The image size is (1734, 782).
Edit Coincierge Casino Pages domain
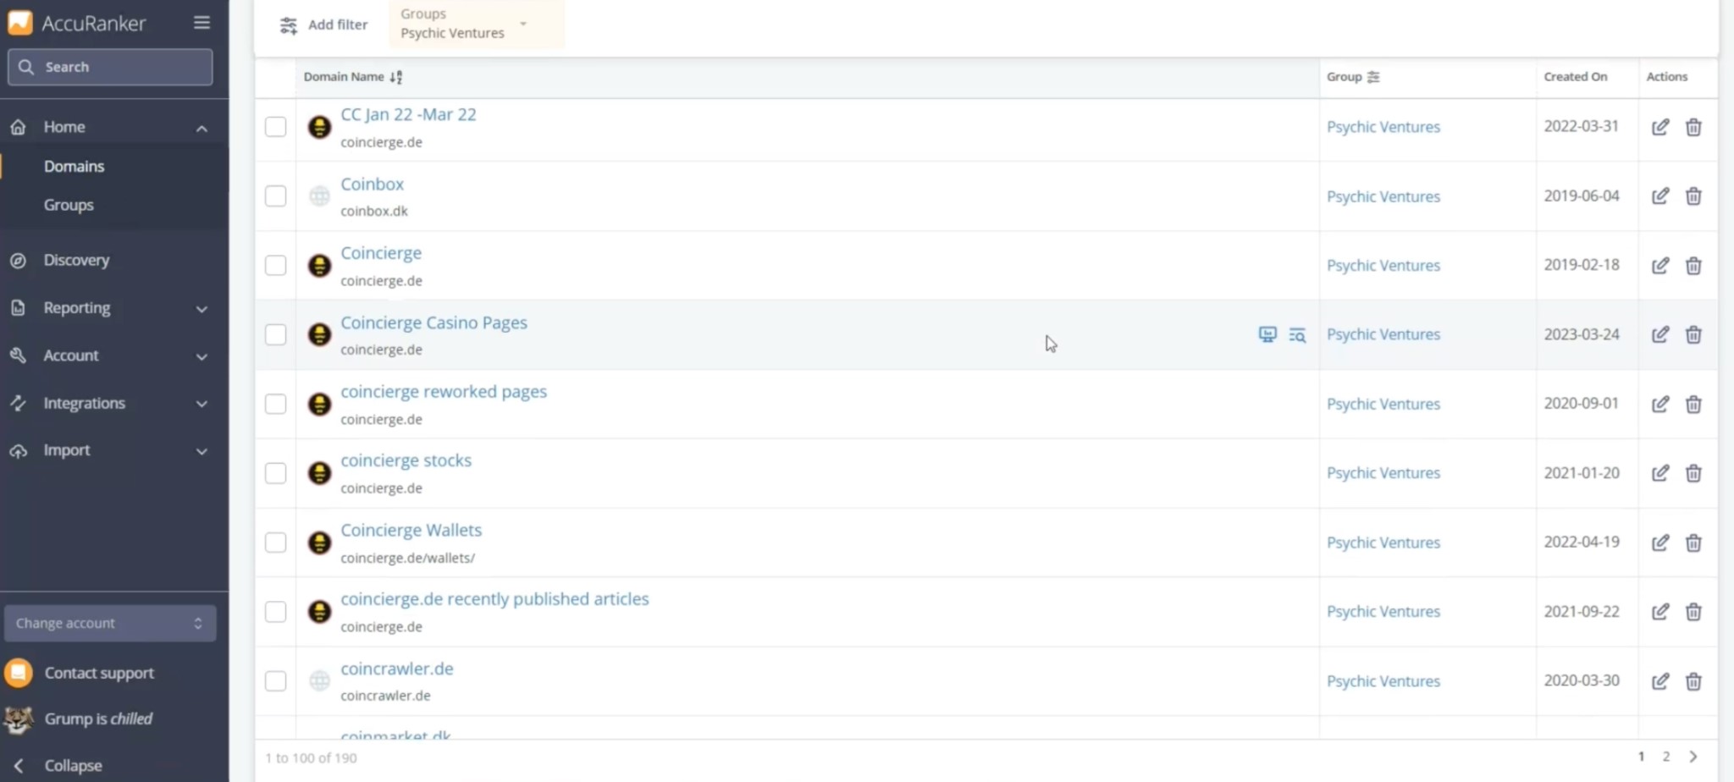pyautogui.click(x=1660, y=334)
